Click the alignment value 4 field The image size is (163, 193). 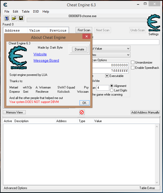pyautogui.click(x=103, y=88)
